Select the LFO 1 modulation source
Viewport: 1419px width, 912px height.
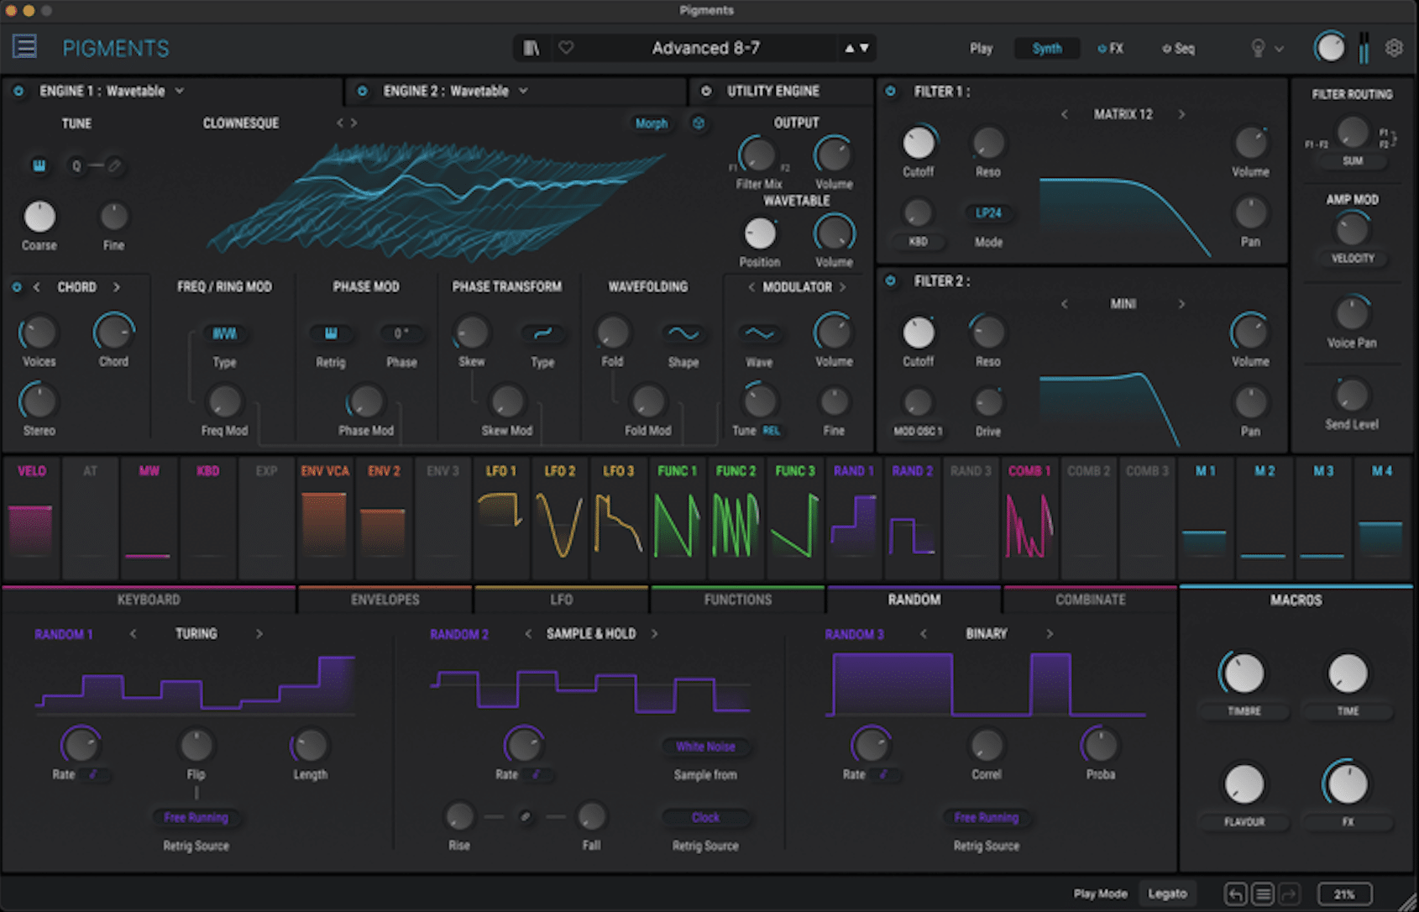click(x=501, y=516)
